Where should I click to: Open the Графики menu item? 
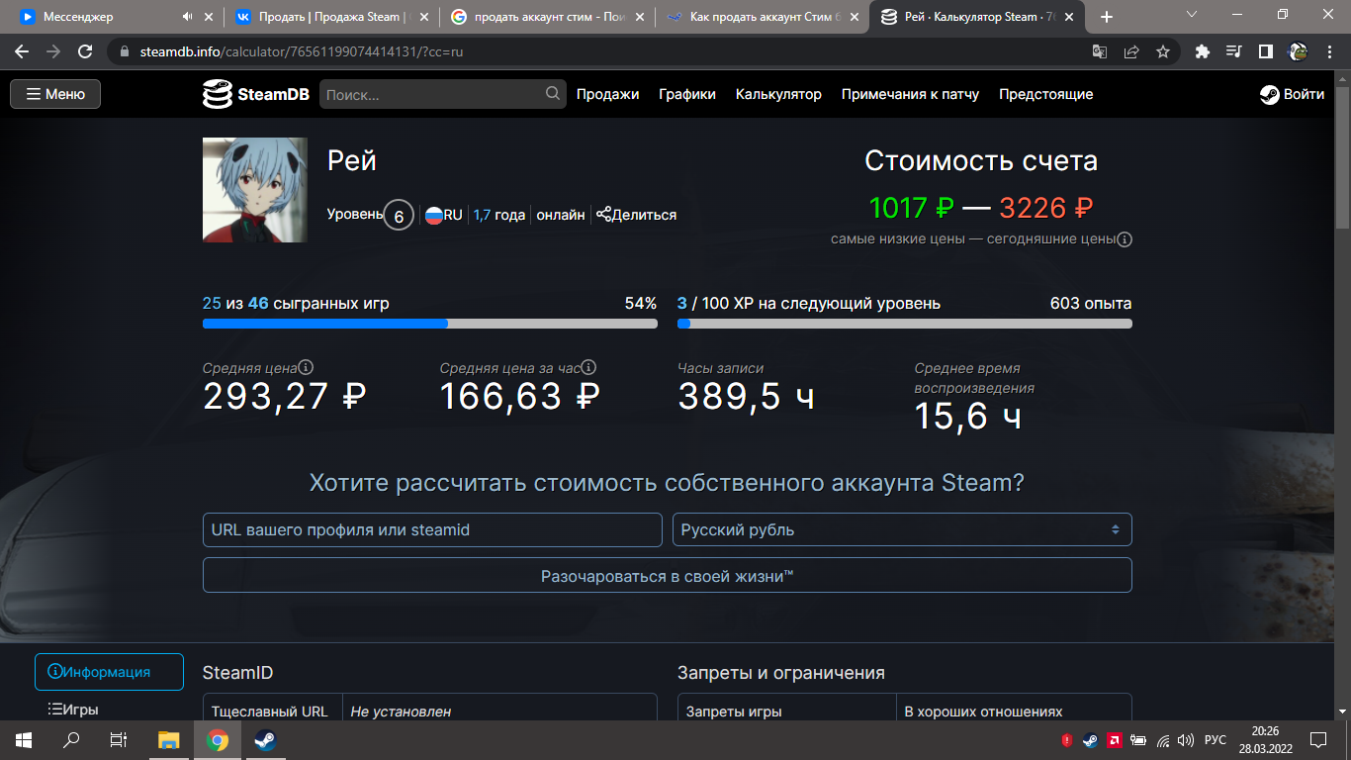[687, 95]
